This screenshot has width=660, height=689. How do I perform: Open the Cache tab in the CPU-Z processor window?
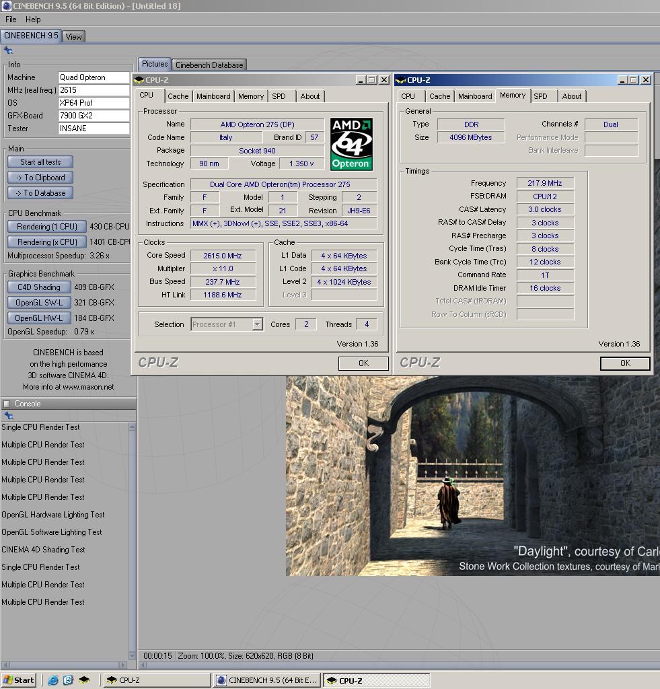click(178, 96)
